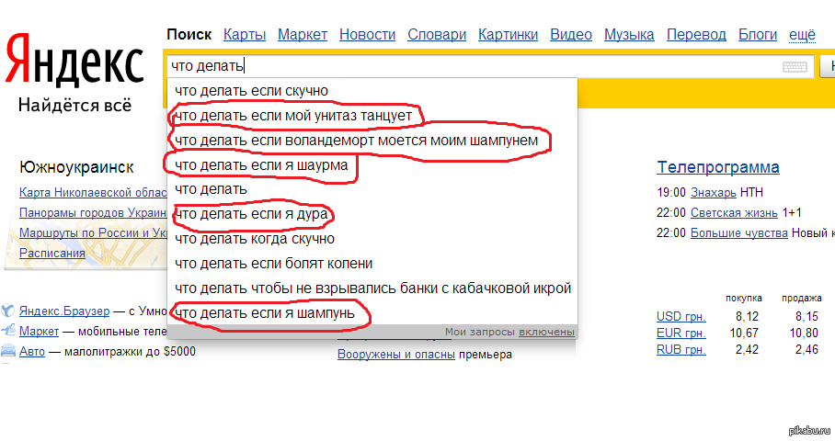Viewport: 835px width, 441px height.
Task: Open the USD грн. exchange rate link
Action: pos(681,317)
